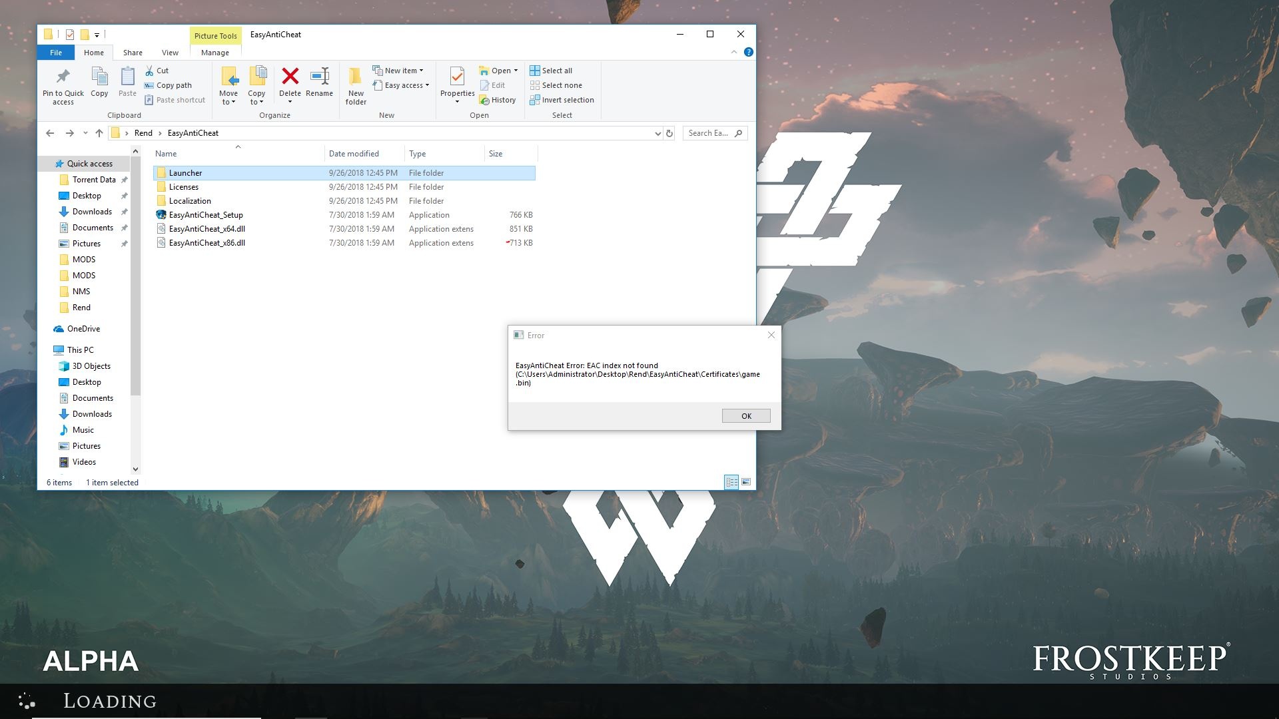This screenshot has height=719, width=1279.
Task: Switch to Large icons view
Action: click(x=746, y=482)
